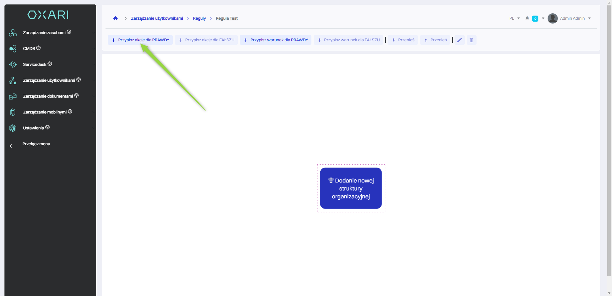Screen dimensions: 612x296
Task: Click the Admin Admin avatar picture
Action: pyautogui.click(x=552, y=18)
